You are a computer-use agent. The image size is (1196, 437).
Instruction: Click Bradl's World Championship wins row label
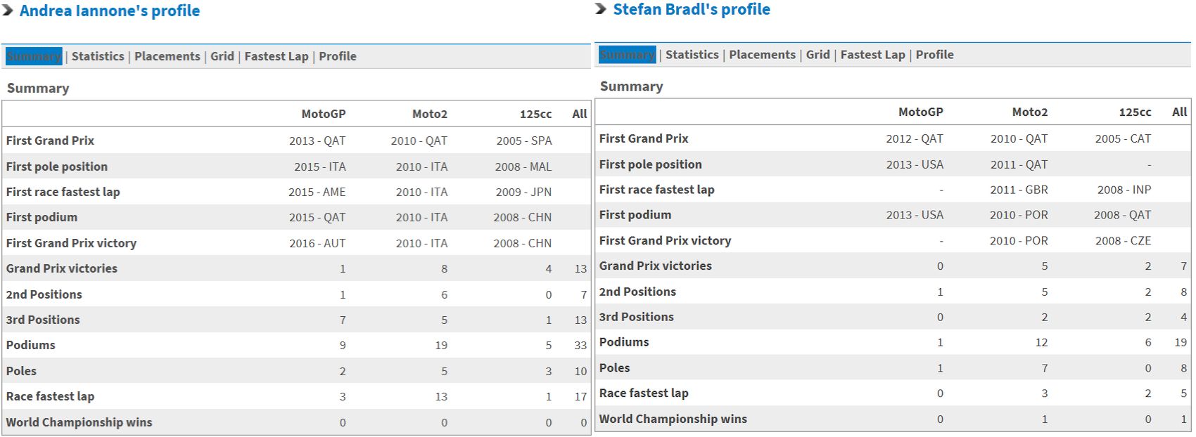coord(673,419)
